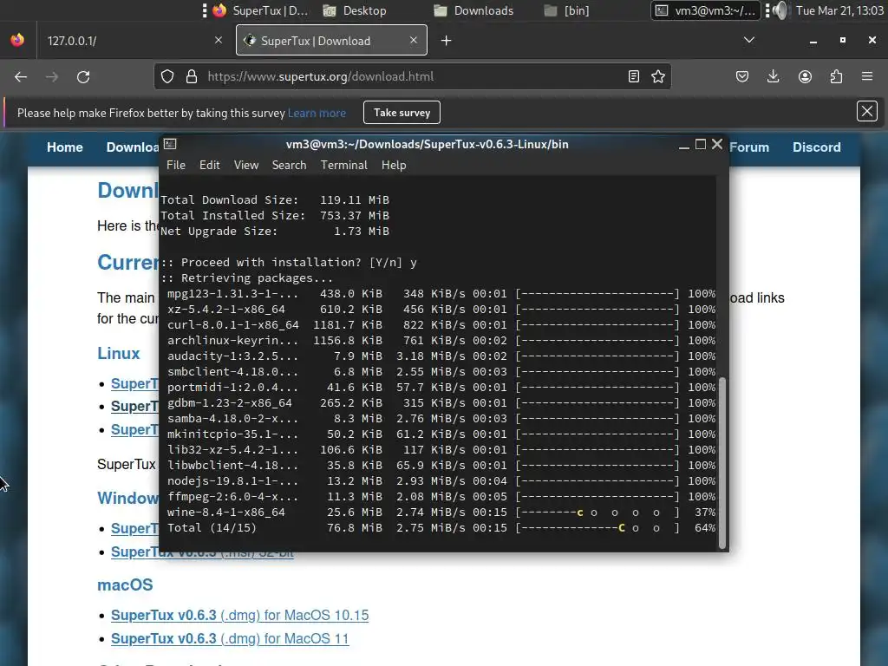Open the terminal Help menu
The width and height of the screenshot is (888, 666).
[x=394, y=165]
